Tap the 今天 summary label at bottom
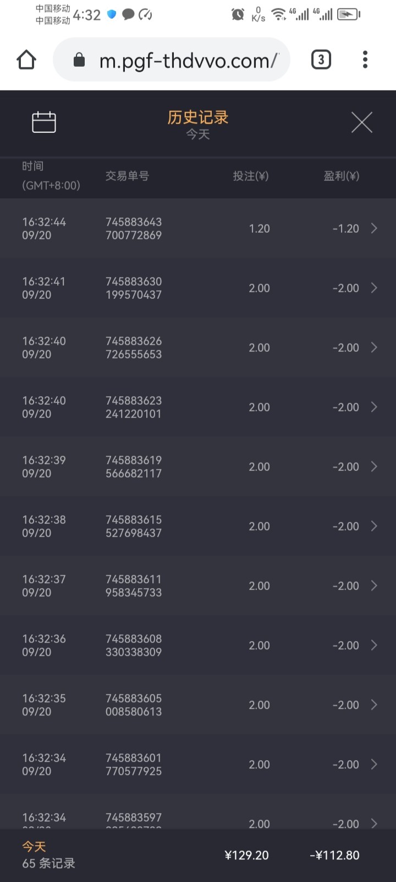This screenshot has height=882, width=396. pos(34,846)
